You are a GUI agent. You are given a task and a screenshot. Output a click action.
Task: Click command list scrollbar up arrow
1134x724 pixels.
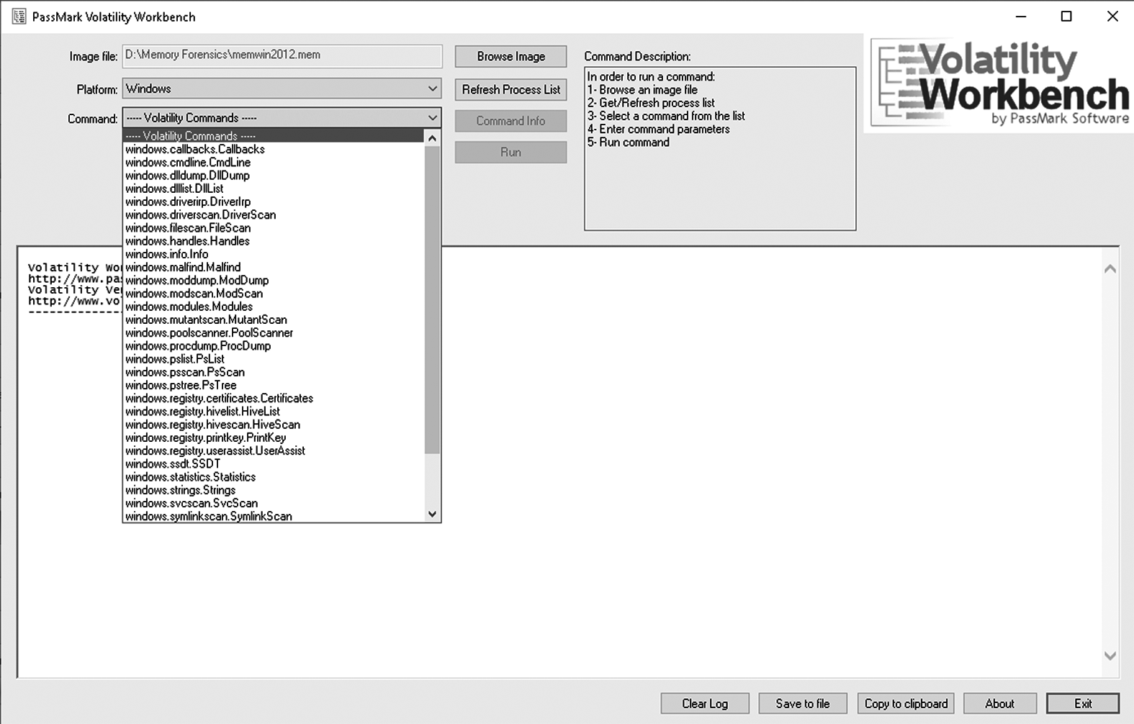tap(432, 137)
